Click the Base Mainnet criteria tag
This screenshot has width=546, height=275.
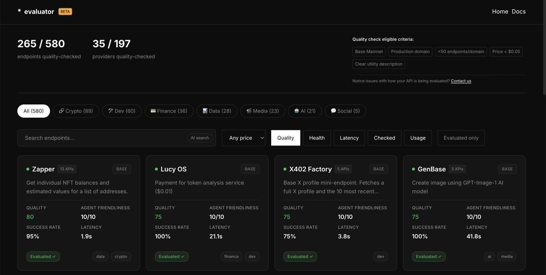[369, 51]
